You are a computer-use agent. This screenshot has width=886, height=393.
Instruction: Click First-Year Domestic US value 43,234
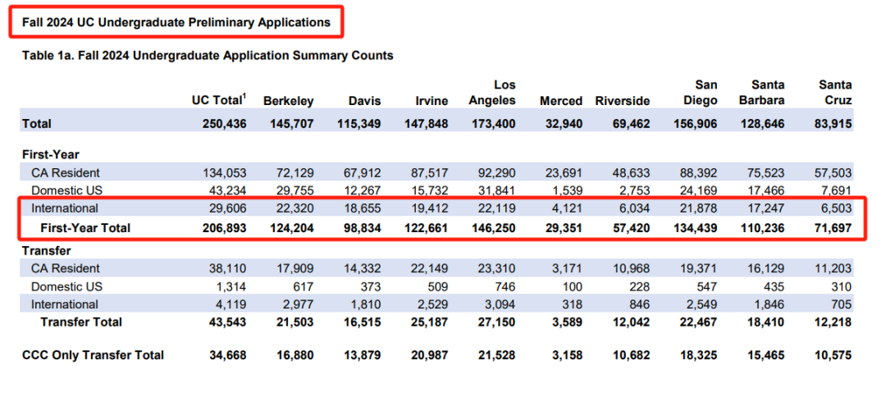pyautogui.click(x=228, y=190)
